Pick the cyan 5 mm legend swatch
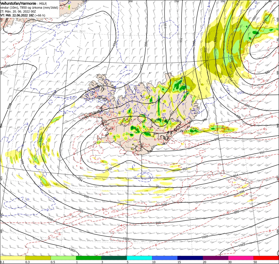Image resolution: width=279 pixels, height=264 pixels. (x=139, y=258)
